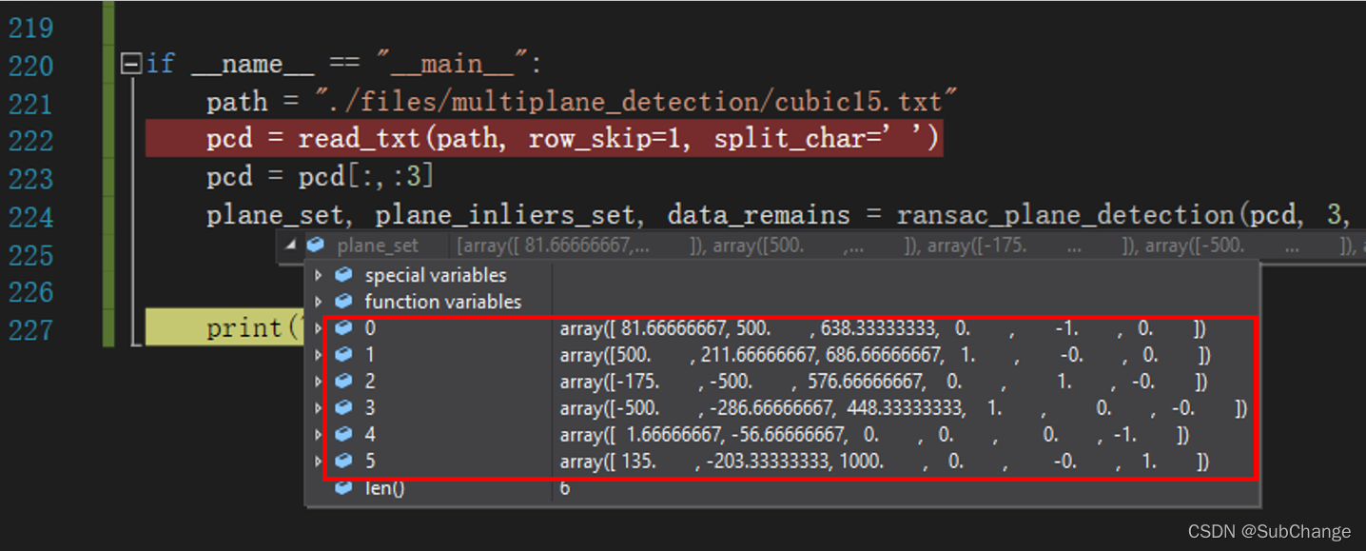
Task: Expand array item 5
Action: click(x=319, y=462)
